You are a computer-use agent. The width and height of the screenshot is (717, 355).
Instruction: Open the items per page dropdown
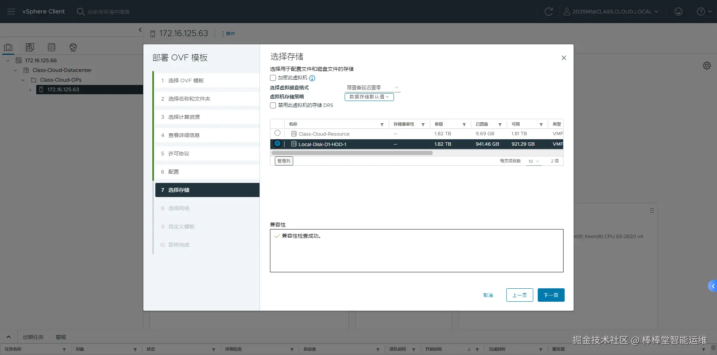534,161
